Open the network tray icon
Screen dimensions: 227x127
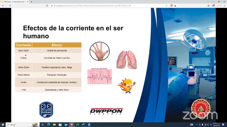pos(208,125)
